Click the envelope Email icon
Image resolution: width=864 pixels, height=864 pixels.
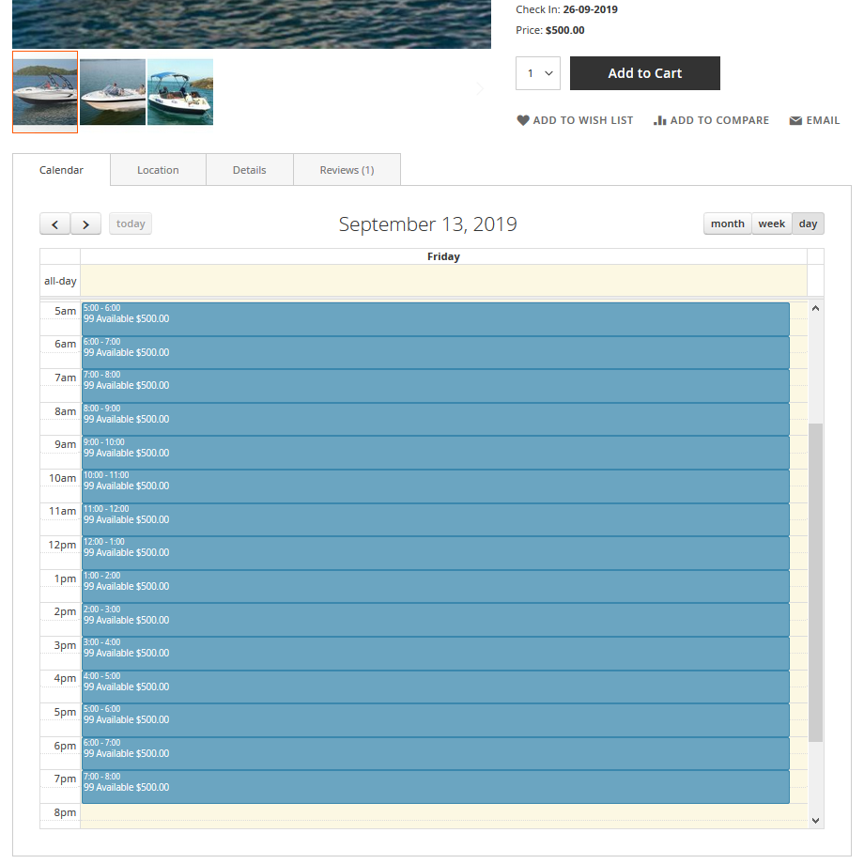coord(795,121)
